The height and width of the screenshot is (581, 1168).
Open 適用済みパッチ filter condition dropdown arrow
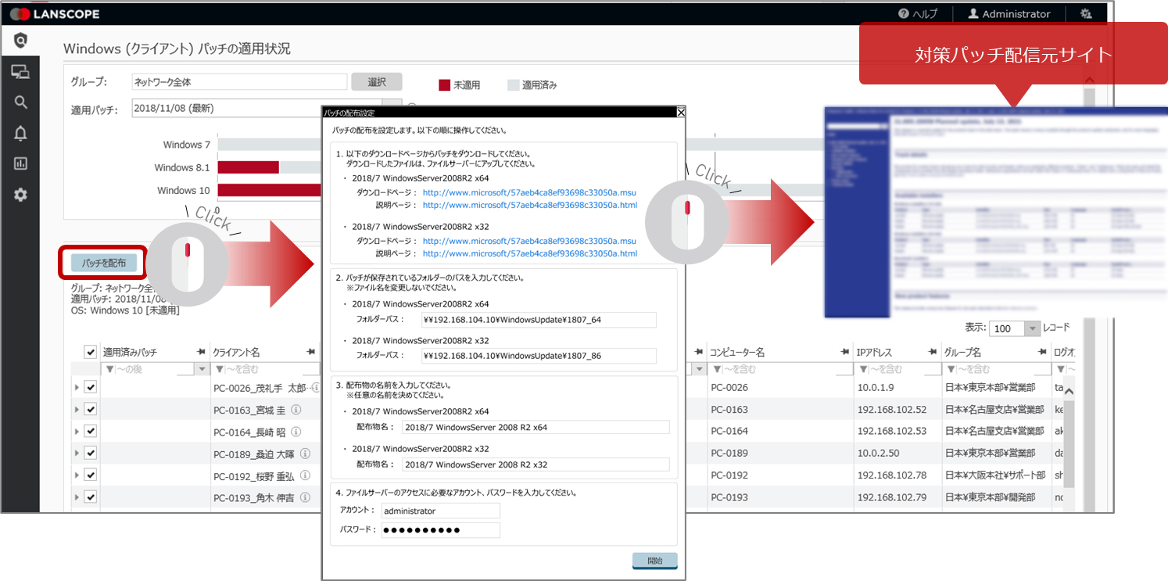tap(203, 369)
